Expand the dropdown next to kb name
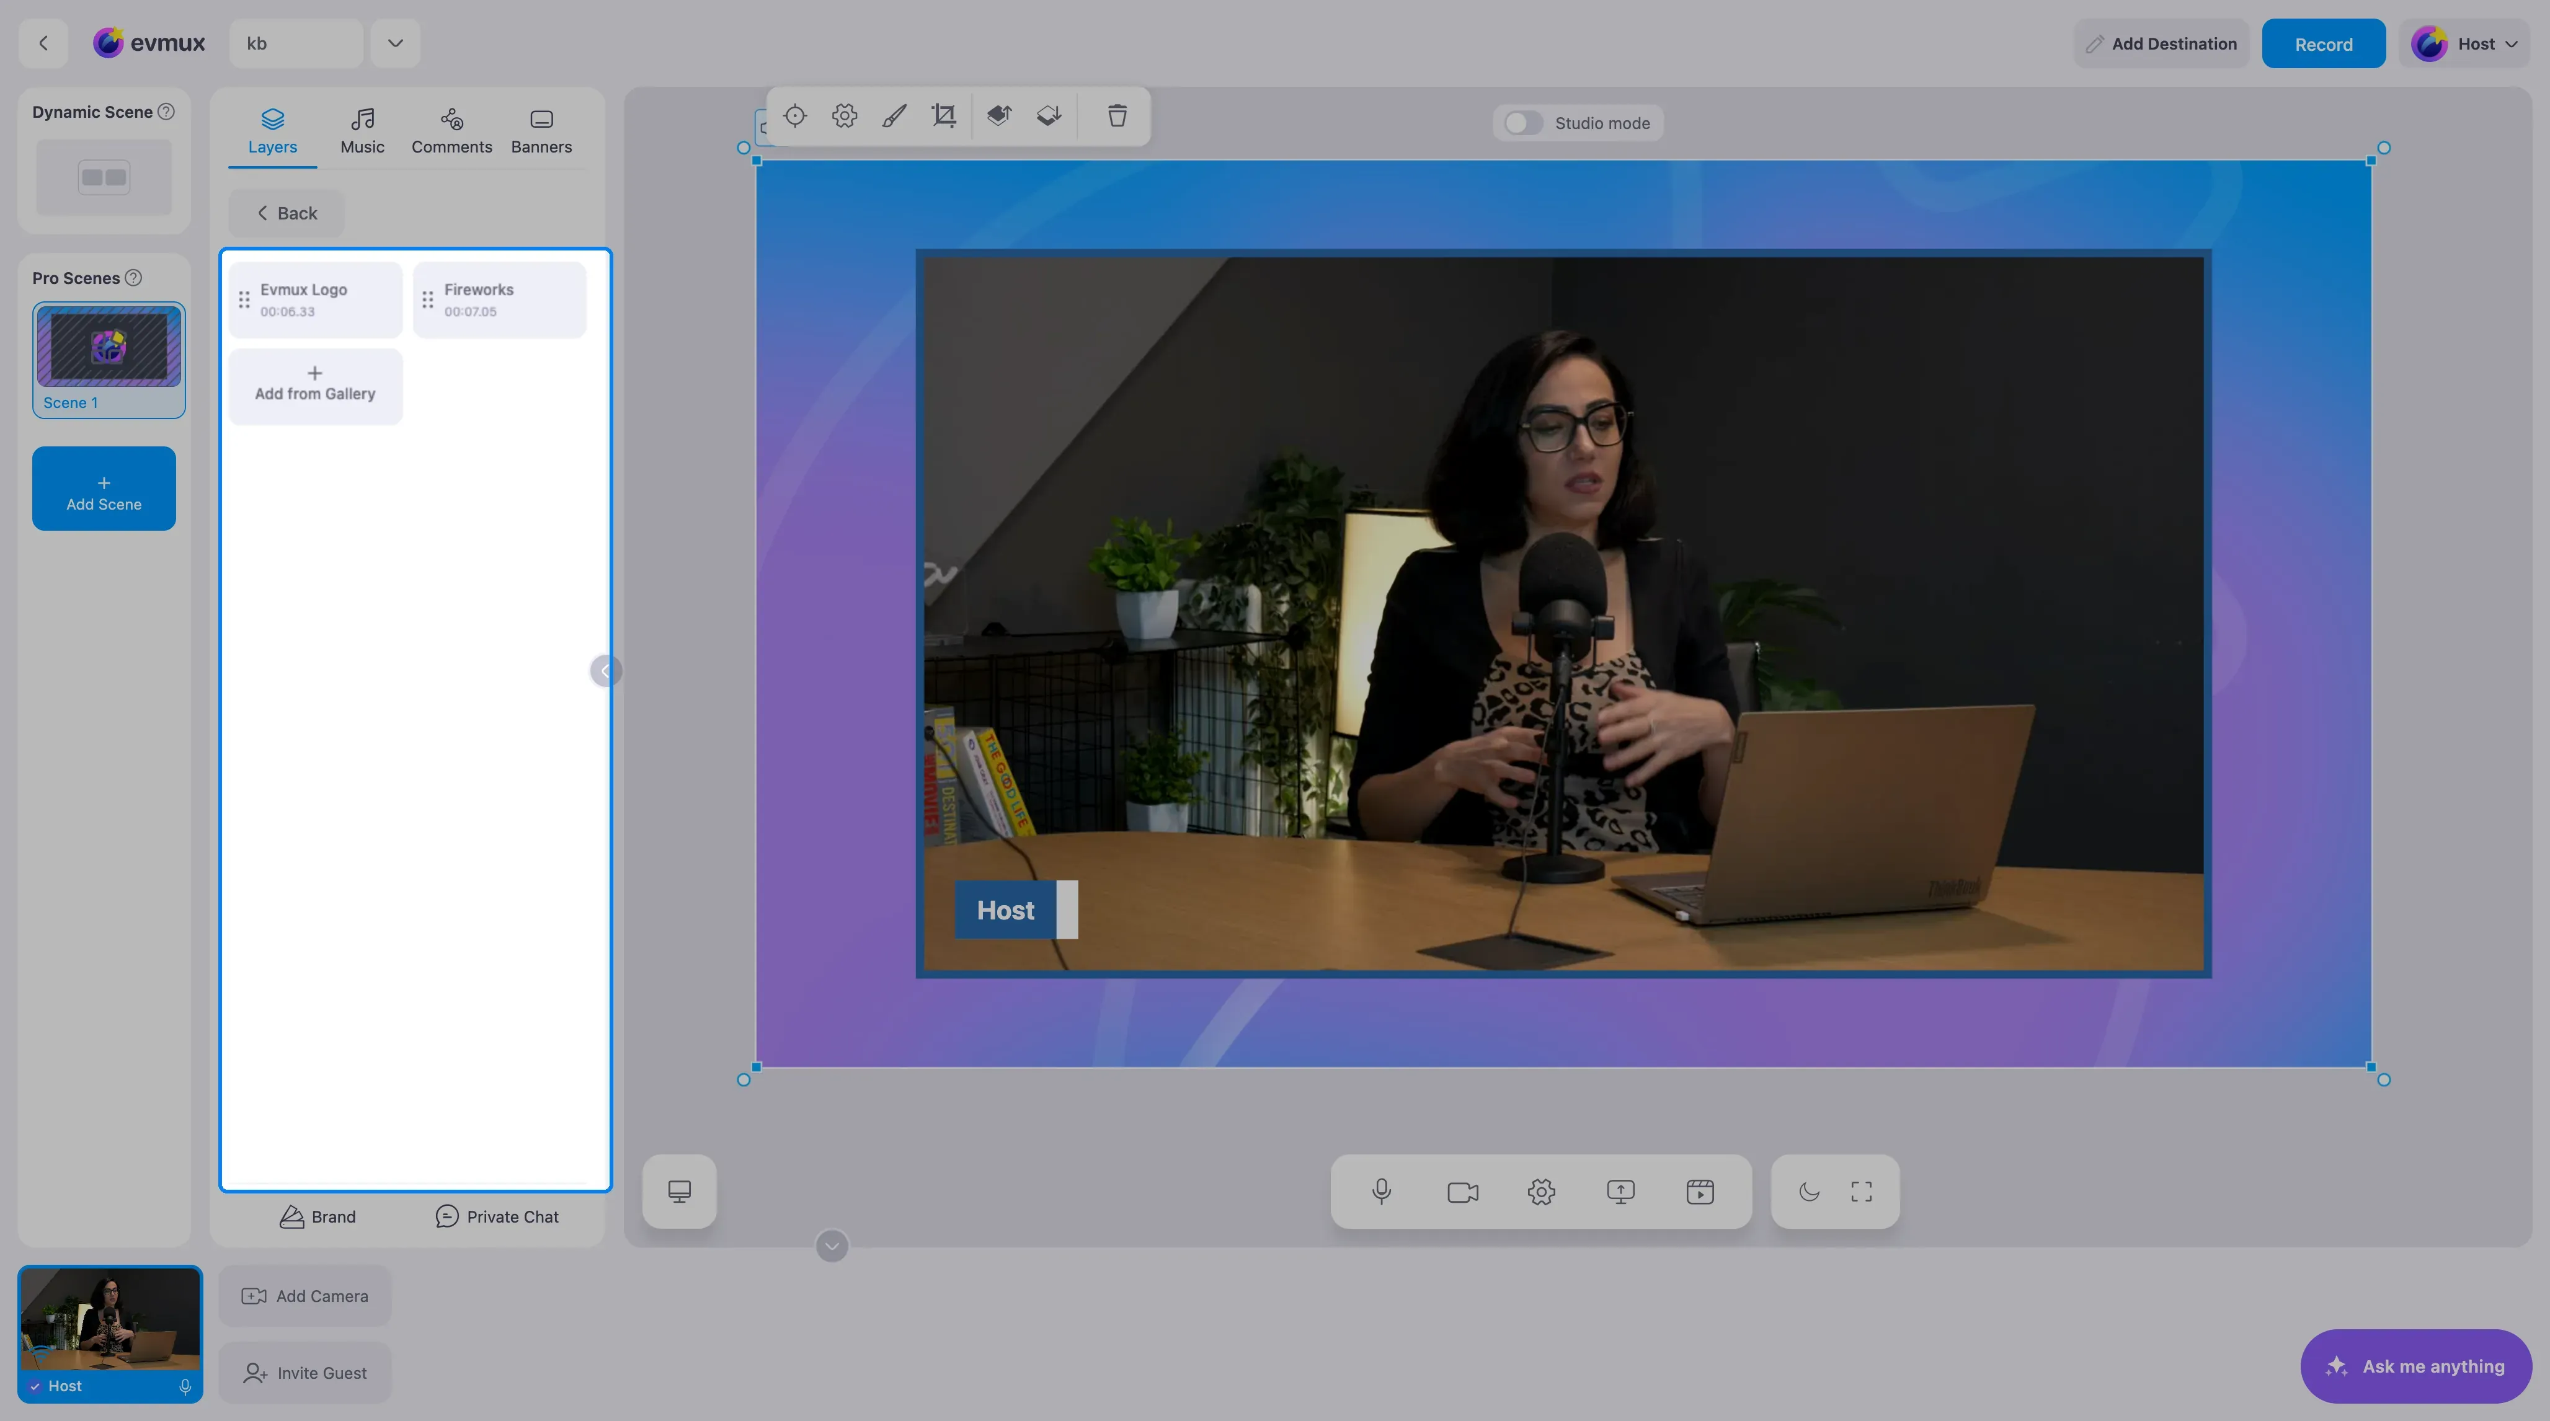 [395, 43]
